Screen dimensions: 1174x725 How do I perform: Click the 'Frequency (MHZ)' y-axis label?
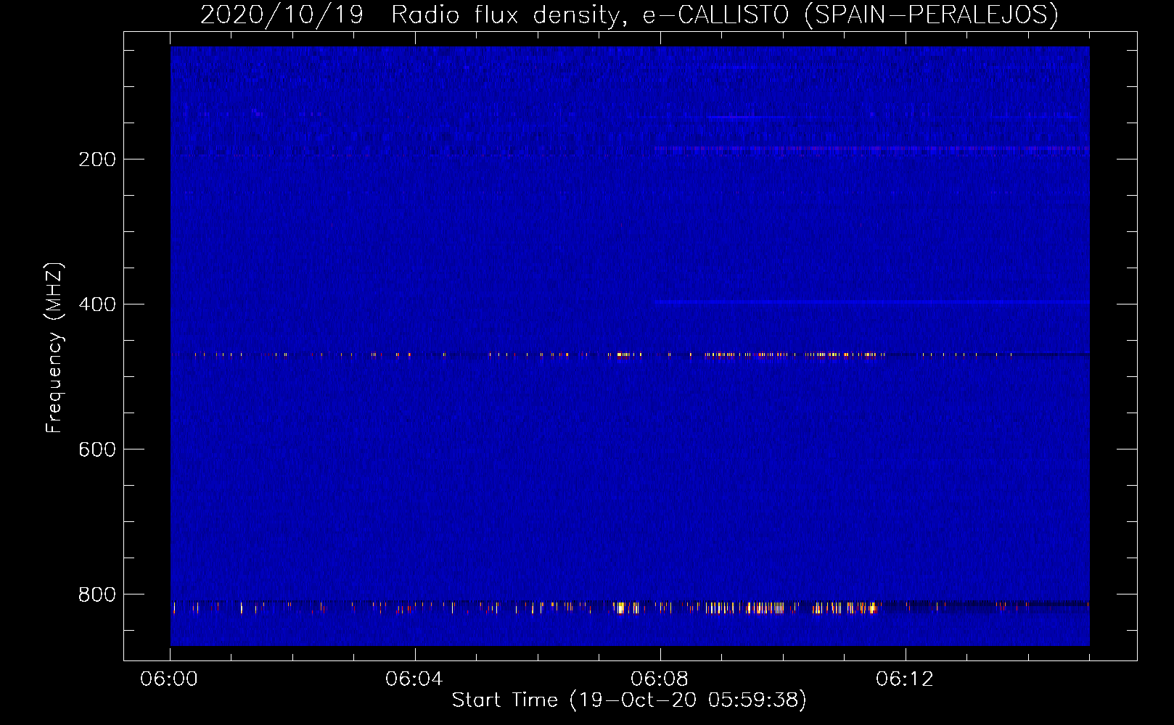pos(54,347)
